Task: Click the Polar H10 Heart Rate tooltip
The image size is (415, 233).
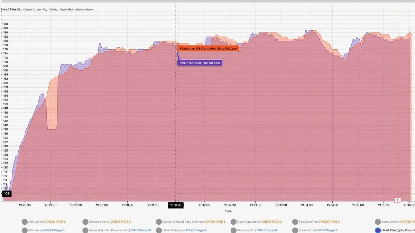Action: tap(200, 63)
